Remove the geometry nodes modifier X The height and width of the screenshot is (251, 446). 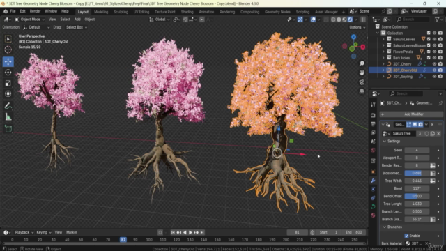[432, 124]
